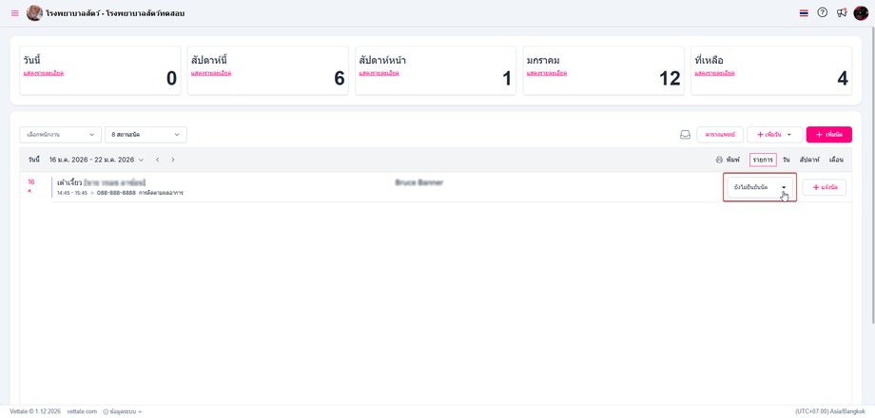Open the hamburger menu icon
The image size is (875, 418).
(15, 12)
